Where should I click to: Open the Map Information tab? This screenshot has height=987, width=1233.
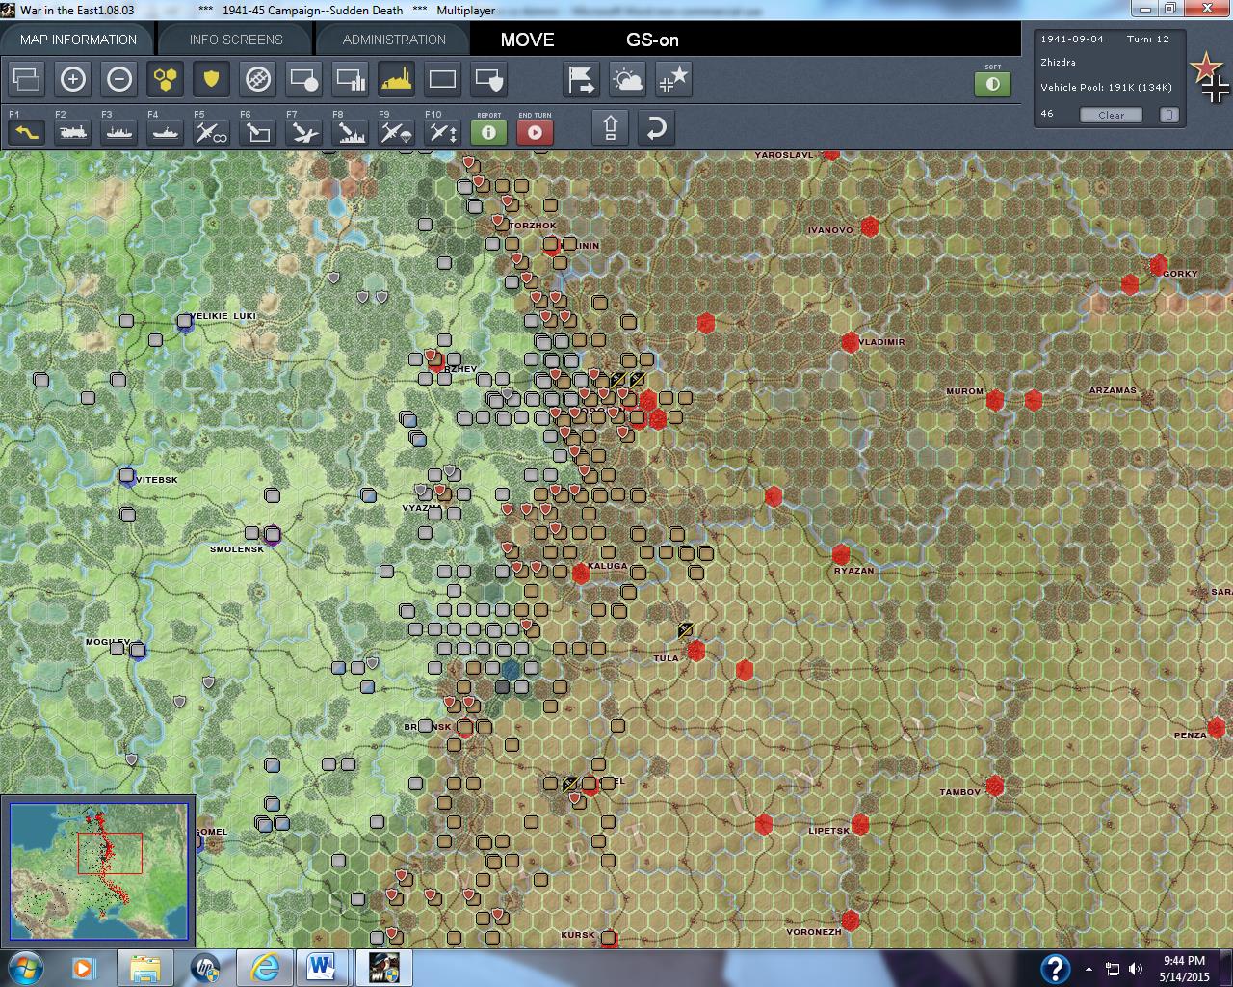click(x=78, y=40)
